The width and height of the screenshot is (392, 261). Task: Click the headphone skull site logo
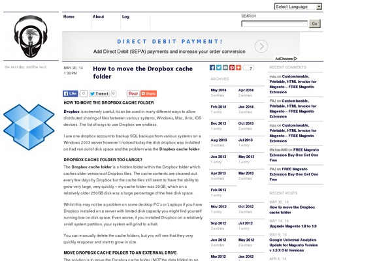coord(31,37)
